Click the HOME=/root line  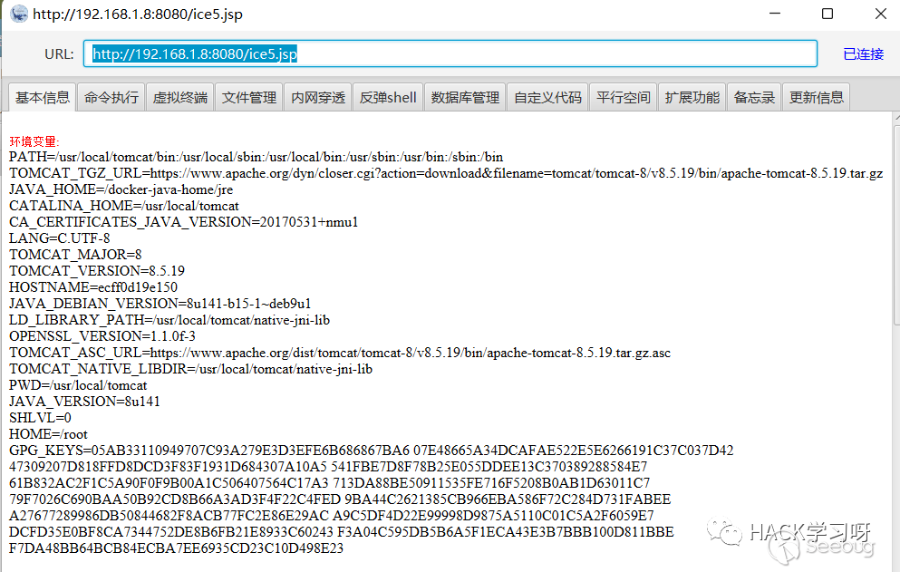coord(48,434)
